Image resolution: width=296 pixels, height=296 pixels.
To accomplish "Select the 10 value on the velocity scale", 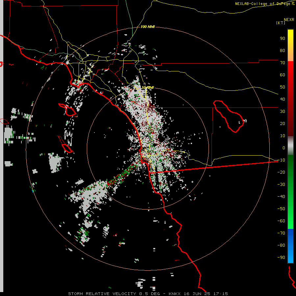I will tap(283, 136).
